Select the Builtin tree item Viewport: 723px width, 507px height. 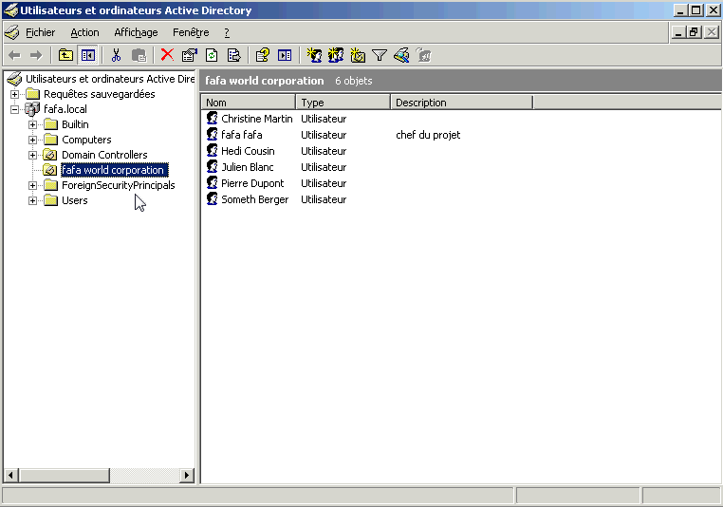tap(75, 124)
